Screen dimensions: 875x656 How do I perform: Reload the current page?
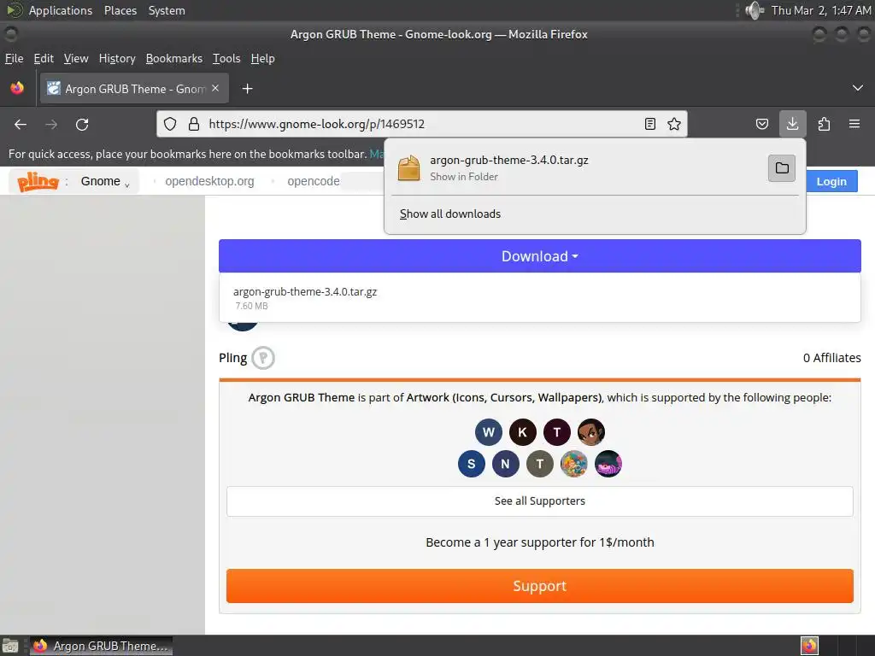pos(82,125)
